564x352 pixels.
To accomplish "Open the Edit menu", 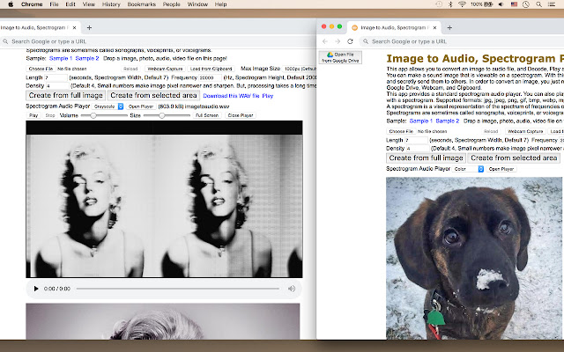I will pos(70,4).
